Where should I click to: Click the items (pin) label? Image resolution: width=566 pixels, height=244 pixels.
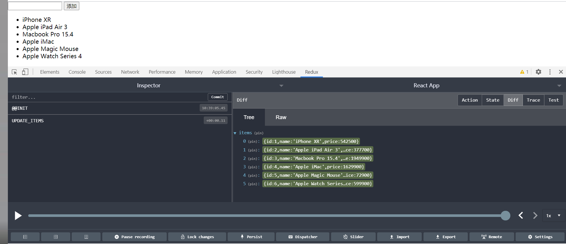tap(251, 133)
